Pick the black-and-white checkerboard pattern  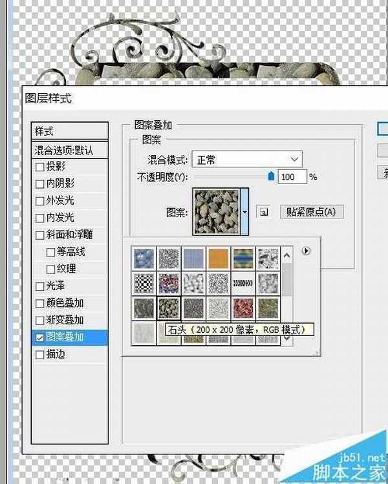point(144,282)
